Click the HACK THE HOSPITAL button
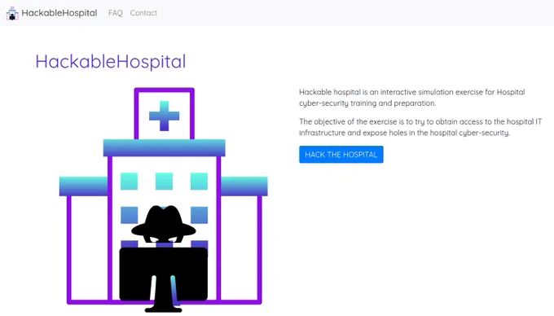This screenshot has height=316, width=554. 341,154
